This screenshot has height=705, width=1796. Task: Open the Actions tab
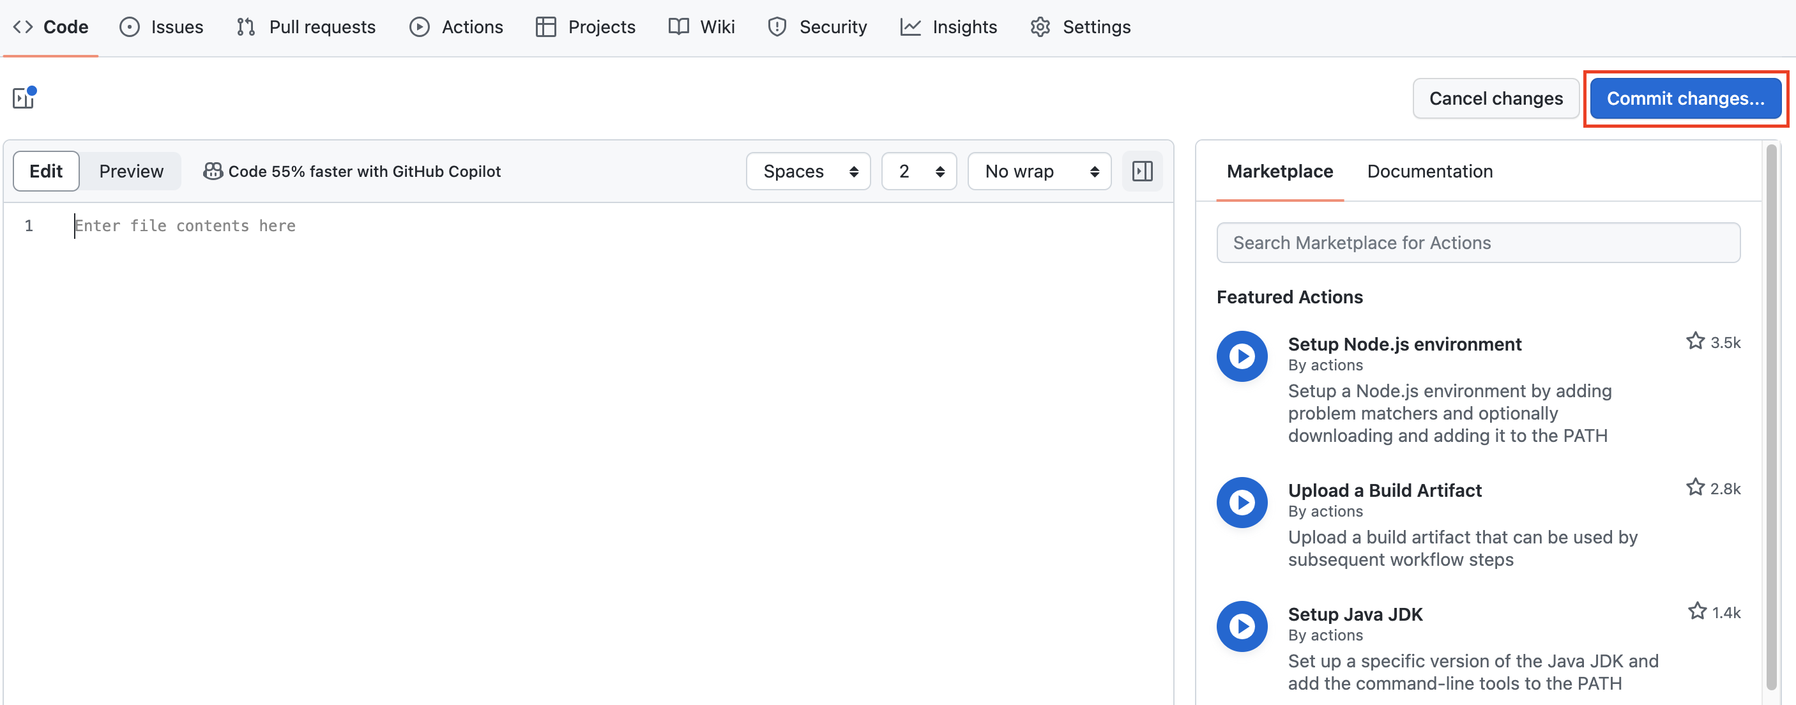tap(456, 26)
